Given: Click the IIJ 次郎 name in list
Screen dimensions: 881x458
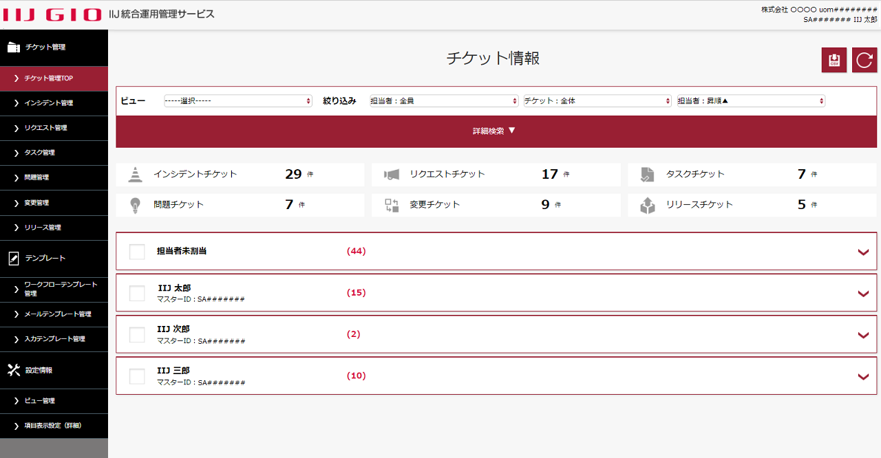Looking at the screenshot, I should point(173,329).
